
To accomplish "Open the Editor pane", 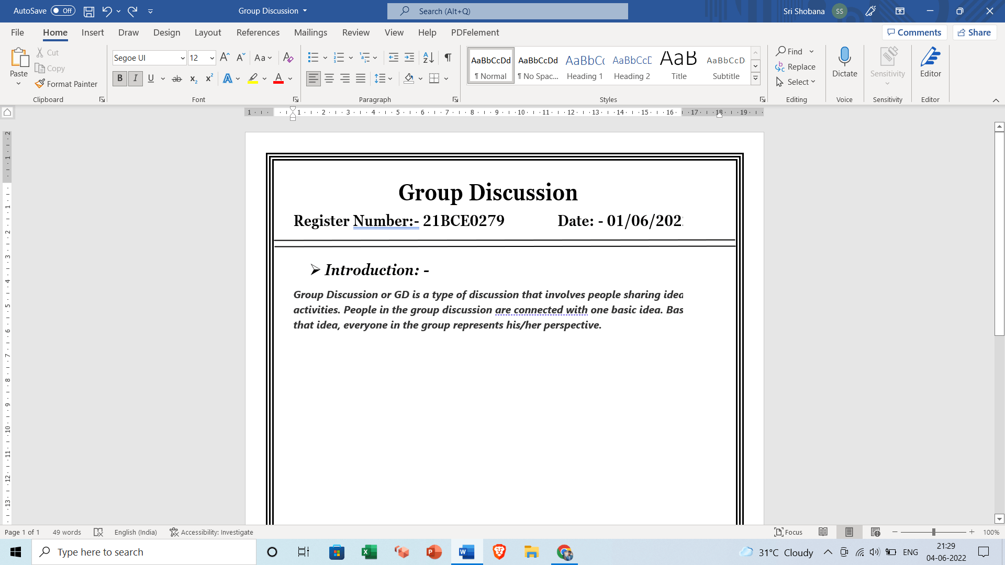I will [x=930, y=62].
